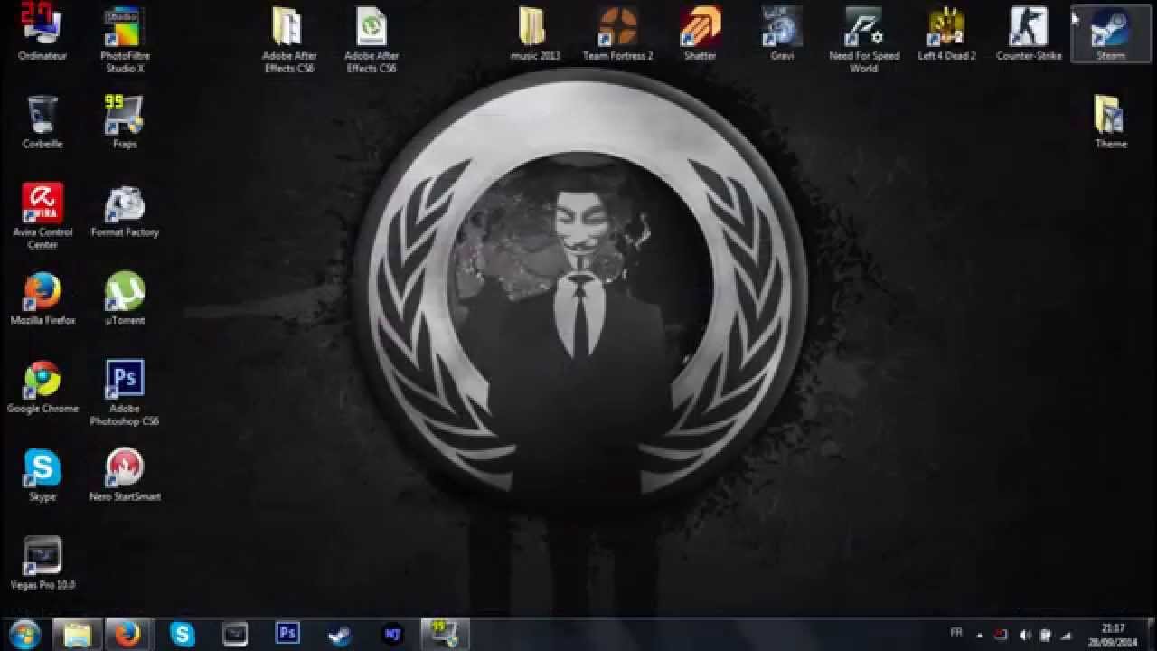Open Windows Explorer from the taskbar
Screen dimensions: 1157x651
click(x=77, y=635)
